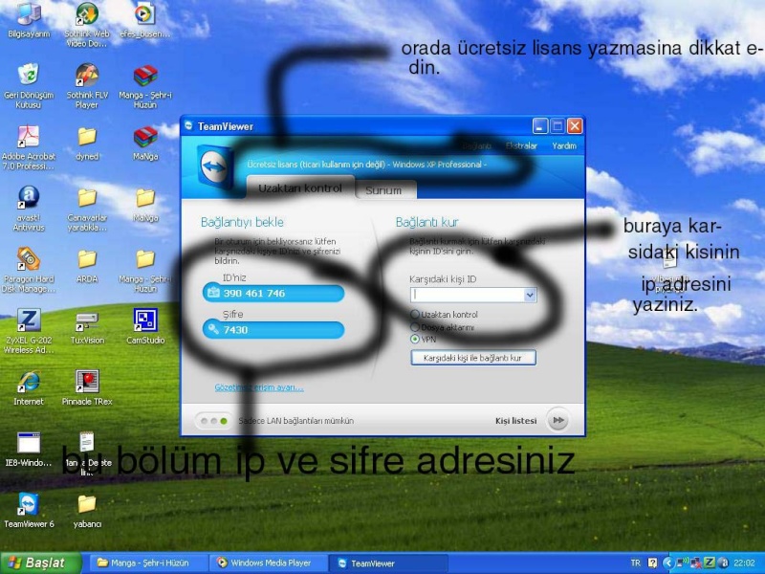Select the IE8-Windo... installer icon
Image resolution: width=765 pixels, height=574 pixels.
coord(29,449)
